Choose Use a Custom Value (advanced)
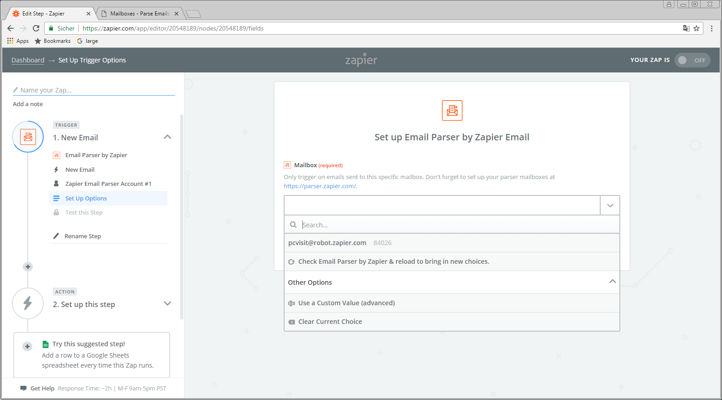Image resolution: width=722 pixels, height=400 pixels. [452, 303]
